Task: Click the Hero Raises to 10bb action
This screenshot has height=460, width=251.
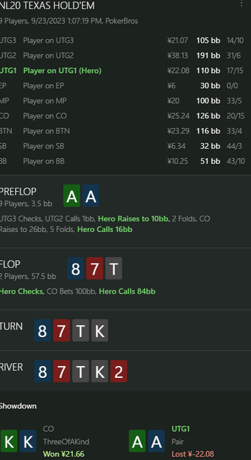Action: [x=134, y=219]
